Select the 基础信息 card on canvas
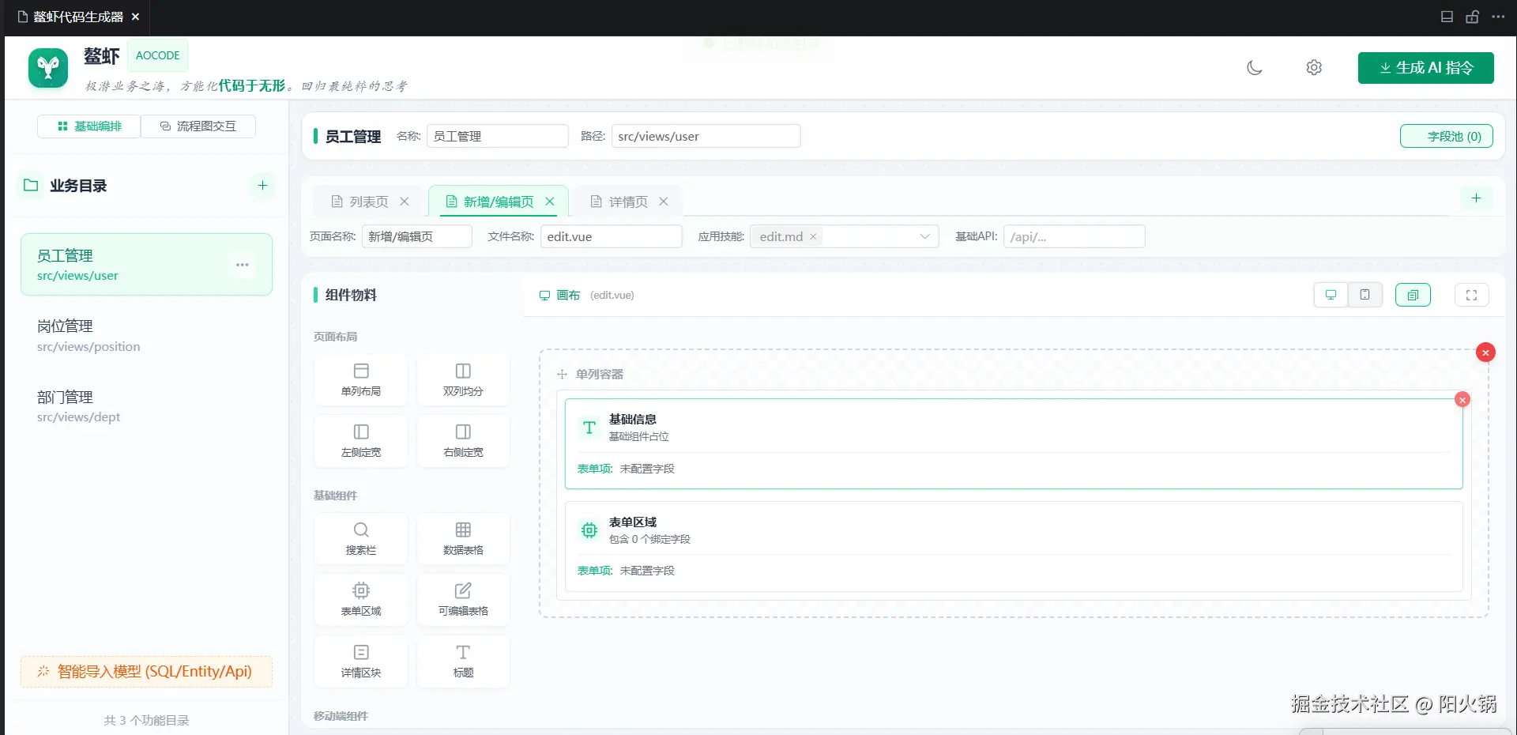This screenshot has height=735, width=1517. (x=1014, y=444)
